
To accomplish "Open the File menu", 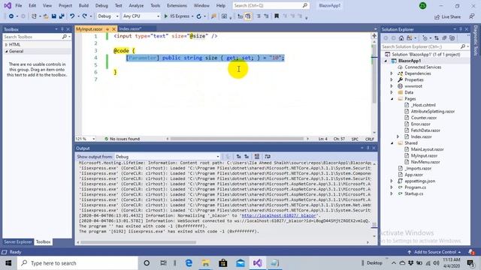I will tap(19, 5).
